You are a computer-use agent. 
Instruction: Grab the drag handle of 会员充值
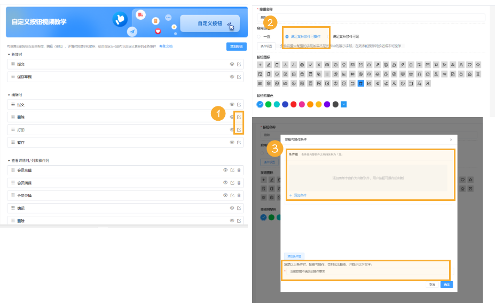pyautogui.click(x=13, y=170)
